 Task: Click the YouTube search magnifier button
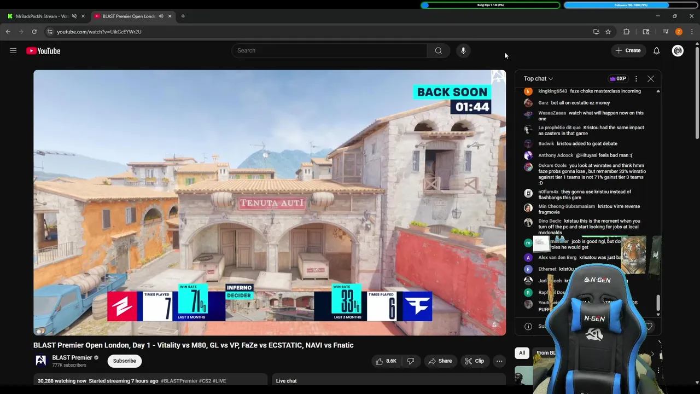438,50
